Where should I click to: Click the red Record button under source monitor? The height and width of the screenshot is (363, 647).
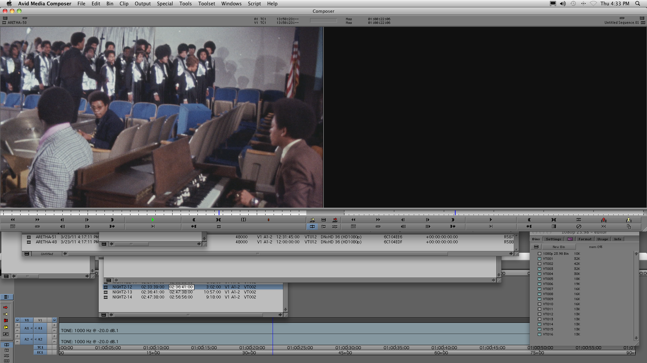point(268,220)
